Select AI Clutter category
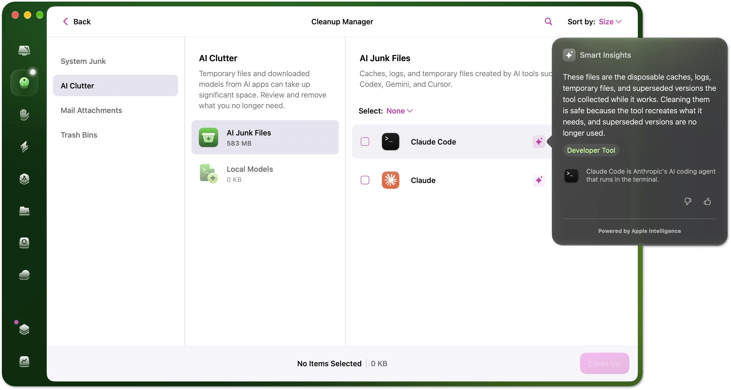 115,86
